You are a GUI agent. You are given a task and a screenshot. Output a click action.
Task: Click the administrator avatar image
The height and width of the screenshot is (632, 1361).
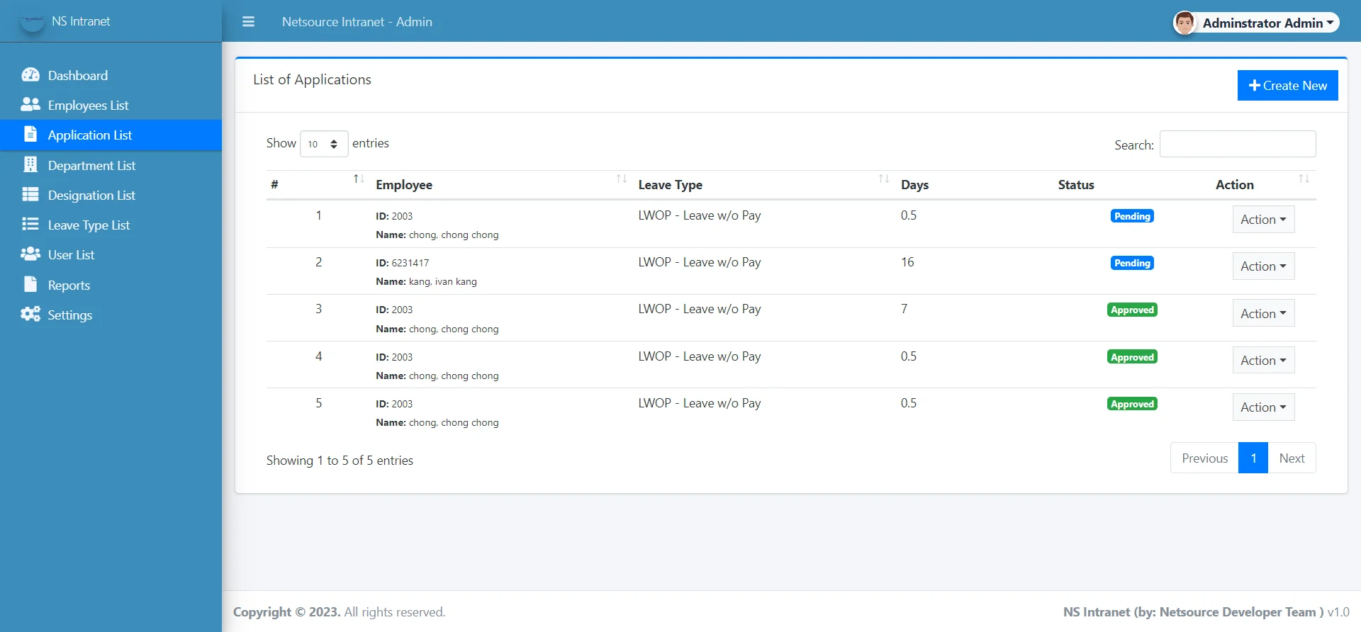1184,23
